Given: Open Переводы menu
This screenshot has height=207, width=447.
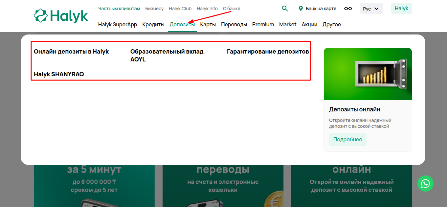Looking at the screenshot, I should tap(234, 24).
